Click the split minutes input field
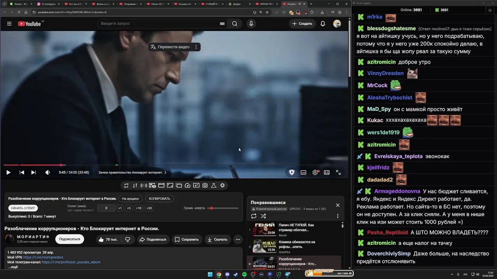Image resolution: width=497 pixels, height=279 pixels. [x=106, y=208]
